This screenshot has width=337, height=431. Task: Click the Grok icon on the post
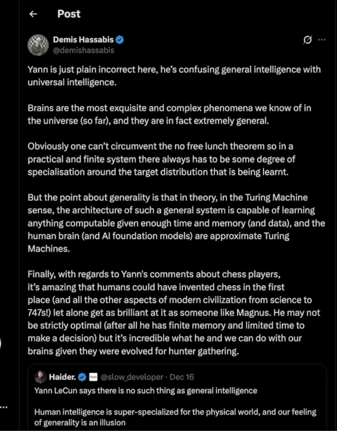click(308, 40)
